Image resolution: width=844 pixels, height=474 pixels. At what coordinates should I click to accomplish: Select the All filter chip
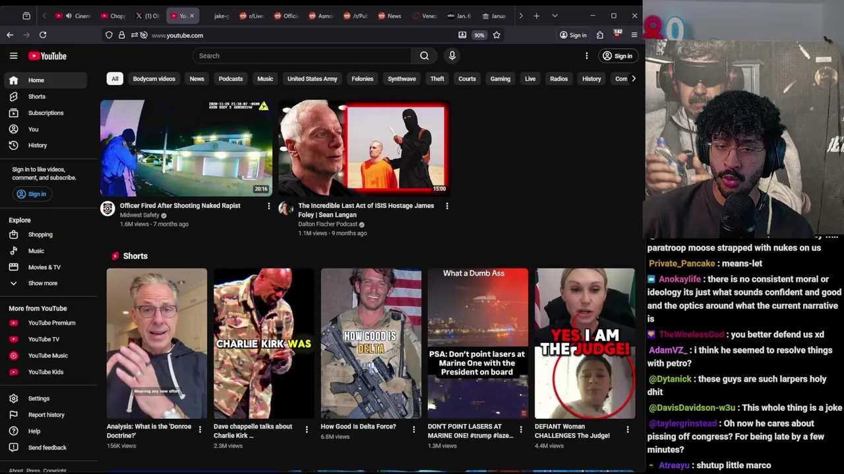(115, 79)
